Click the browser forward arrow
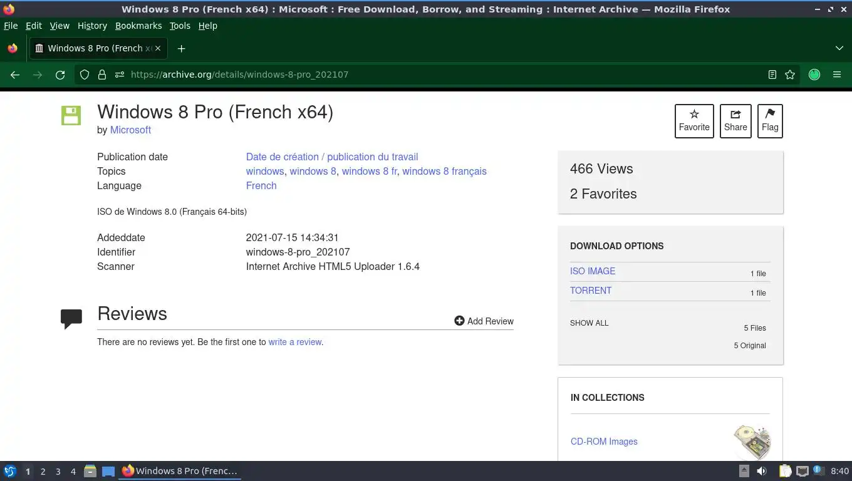This screenshot has width=852, height=481. 38,75
